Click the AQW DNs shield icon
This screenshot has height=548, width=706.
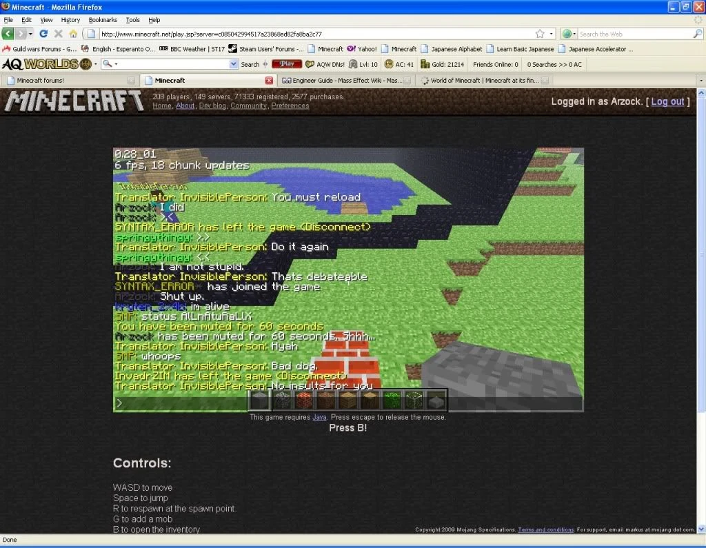point(310,64)
